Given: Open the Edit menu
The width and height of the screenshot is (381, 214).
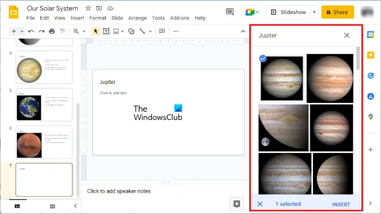Looking at the screenshot, I should [x=44, y=18].
